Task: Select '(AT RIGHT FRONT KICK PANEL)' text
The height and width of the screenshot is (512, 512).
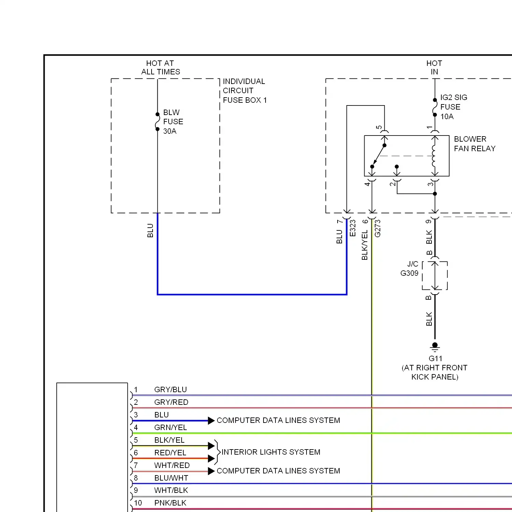Action: click(435, 372)
